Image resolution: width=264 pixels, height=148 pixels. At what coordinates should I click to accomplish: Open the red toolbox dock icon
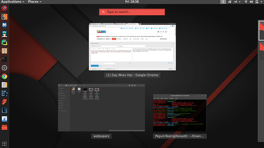click(4, 127)
